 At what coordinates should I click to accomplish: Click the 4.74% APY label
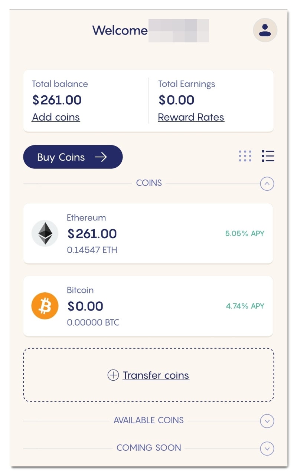click(x=245, y=306)
